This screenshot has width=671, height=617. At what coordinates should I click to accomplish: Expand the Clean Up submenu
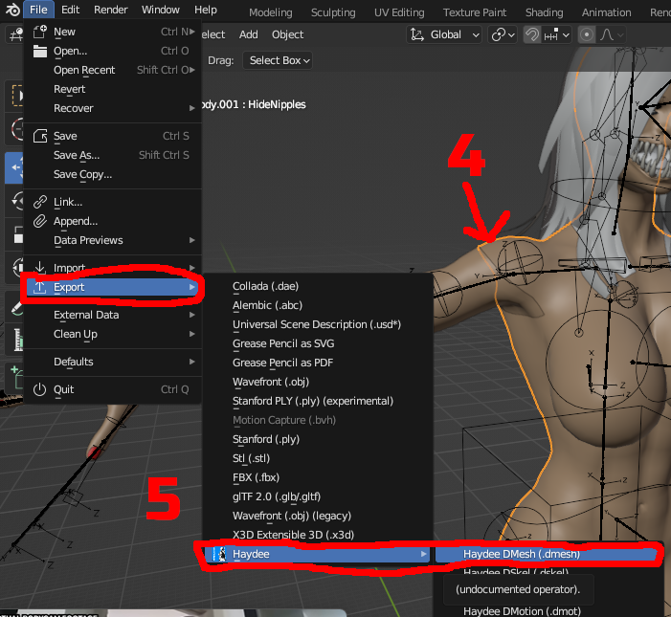pyautogui.click(x=113, y=334)
